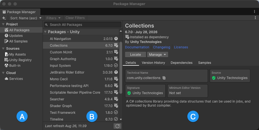Image resolution: width=259 pixels, height=130 pixels.
Task: Select the Test Framework package
Action: 81,113
